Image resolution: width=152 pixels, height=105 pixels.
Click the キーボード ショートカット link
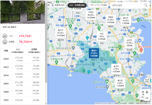pyautogui.click(x=104, y=103)
